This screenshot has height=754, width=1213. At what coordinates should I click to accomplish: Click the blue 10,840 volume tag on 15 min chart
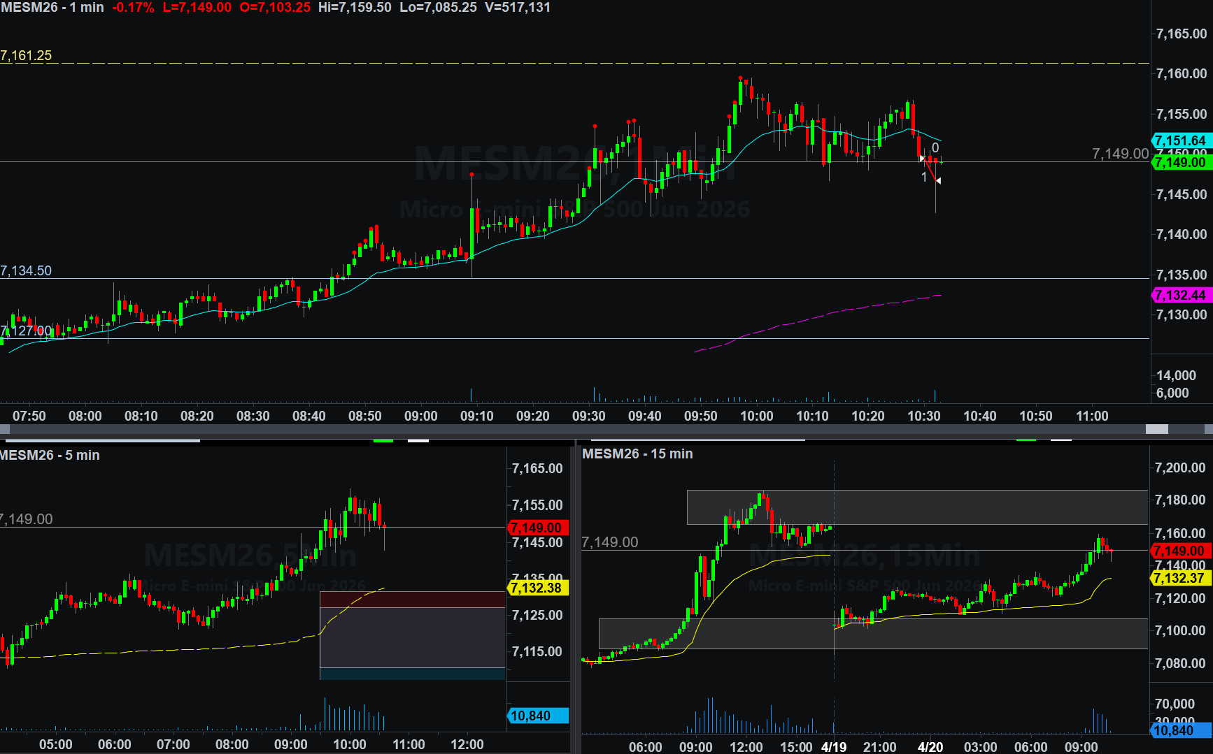pyautogui.click(x=1181, y=730)
